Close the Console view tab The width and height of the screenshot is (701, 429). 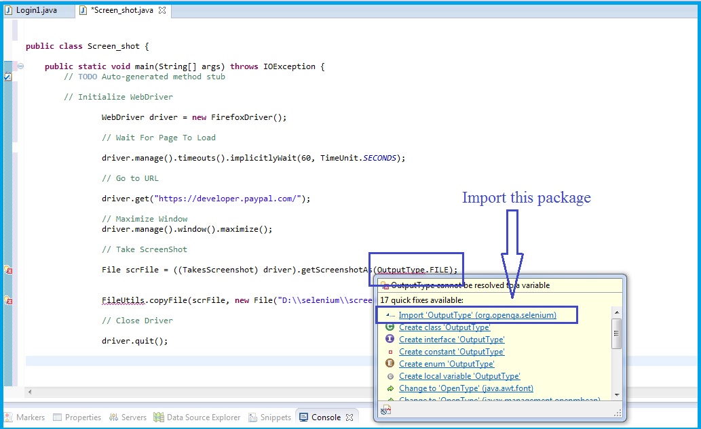point(349,417)
